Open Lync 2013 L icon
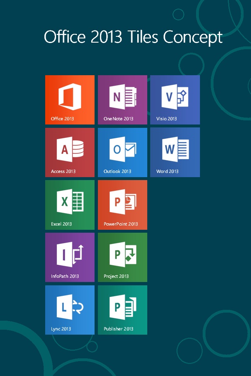The width and height of the screenshot is (251, 376). [70, 307]
